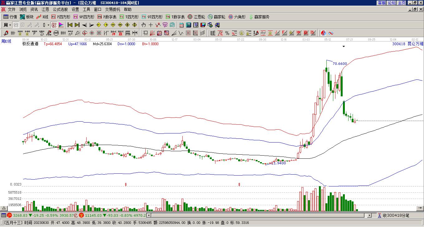The height and width of the screenshot is (227, 424).
Task: Click the small black triangle date marker
Action: pyautogui.click(x=344, y=46)
